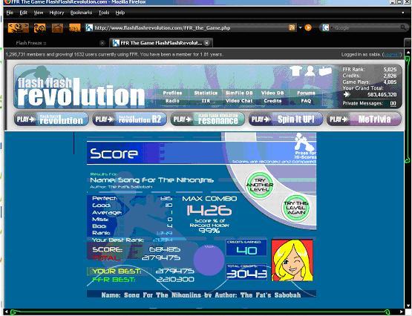412x316 pixels.
Task: Click the t-shirt shop icon in the banner
Action: [296, 71]
